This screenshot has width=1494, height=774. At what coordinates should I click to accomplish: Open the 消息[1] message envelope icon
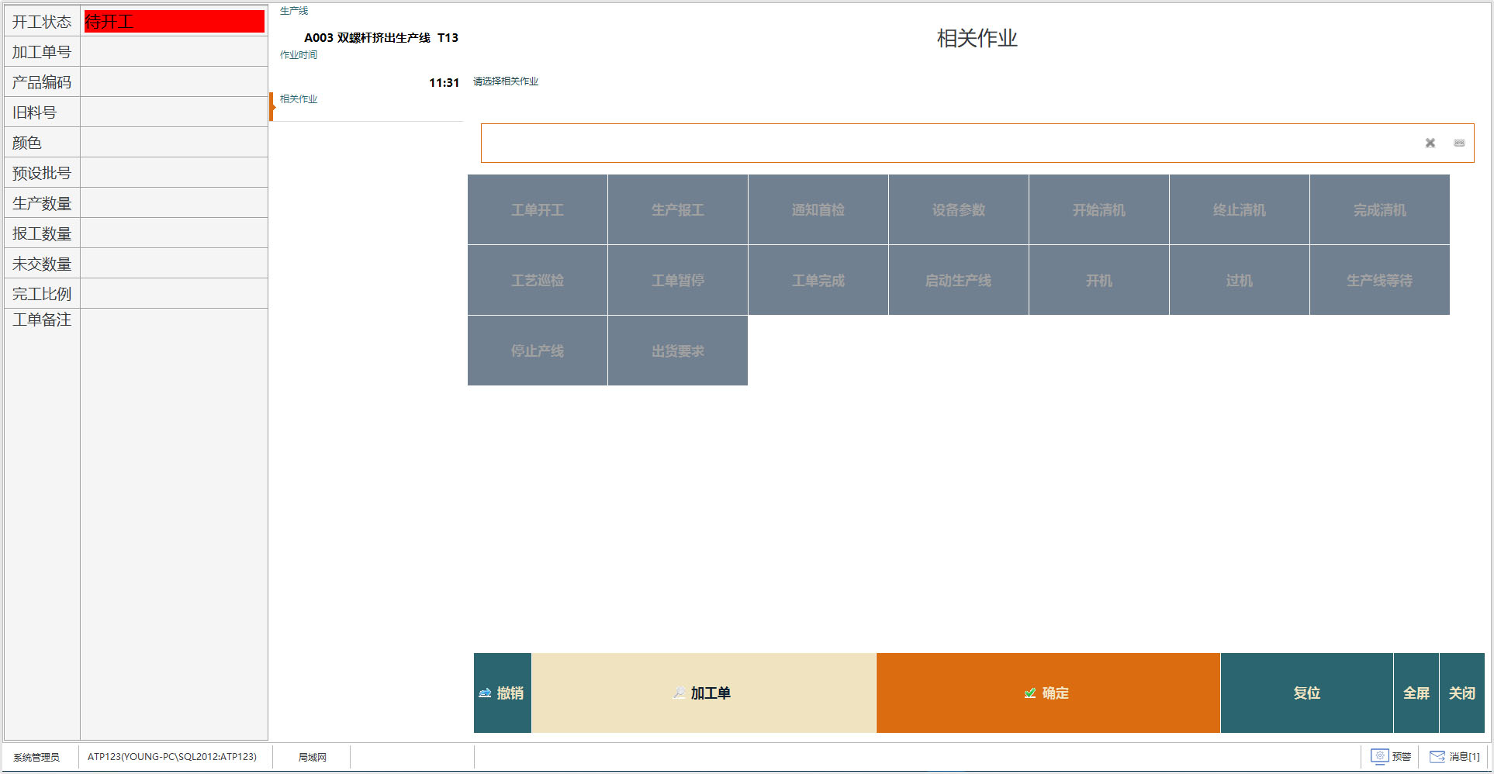[1437, 756]
